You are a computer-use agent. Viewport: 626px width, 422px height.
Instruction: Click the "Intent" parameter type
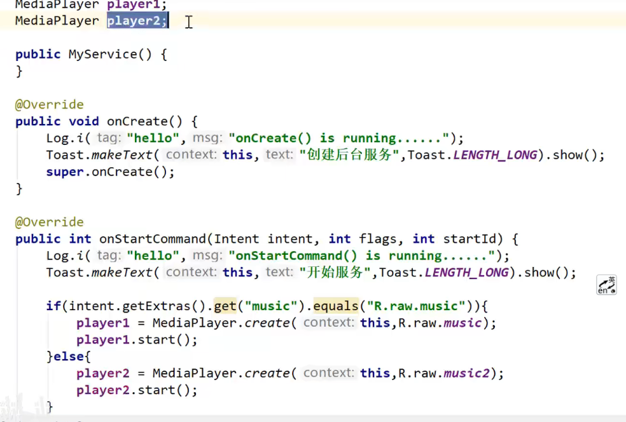point(237,239)
